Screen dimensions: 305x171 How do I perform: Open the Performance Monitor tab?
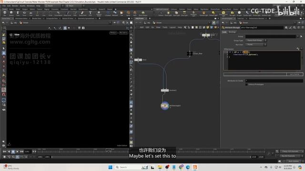256,19
